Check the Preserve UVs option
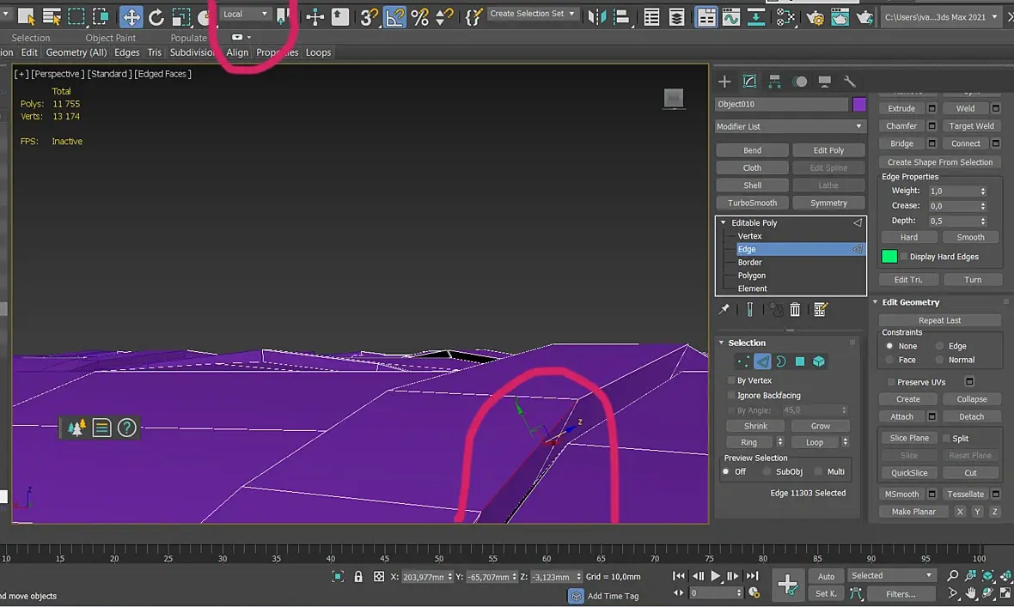1014x607 pixels. [891, 382]
